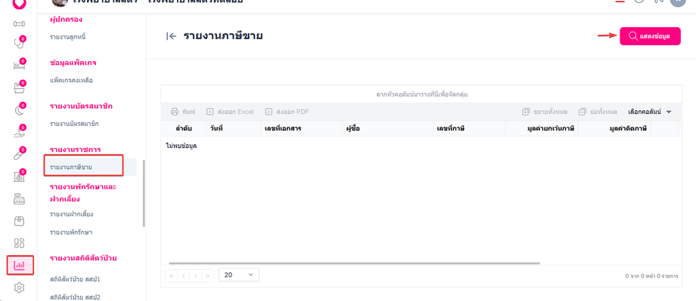
Task: Click ขยายทั้งหมด to expand all groups
Action: 545,112
